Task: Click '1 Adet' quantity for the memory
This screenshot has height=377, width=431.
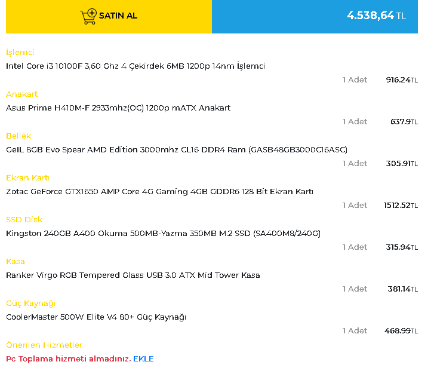Action: coord(355,164)
